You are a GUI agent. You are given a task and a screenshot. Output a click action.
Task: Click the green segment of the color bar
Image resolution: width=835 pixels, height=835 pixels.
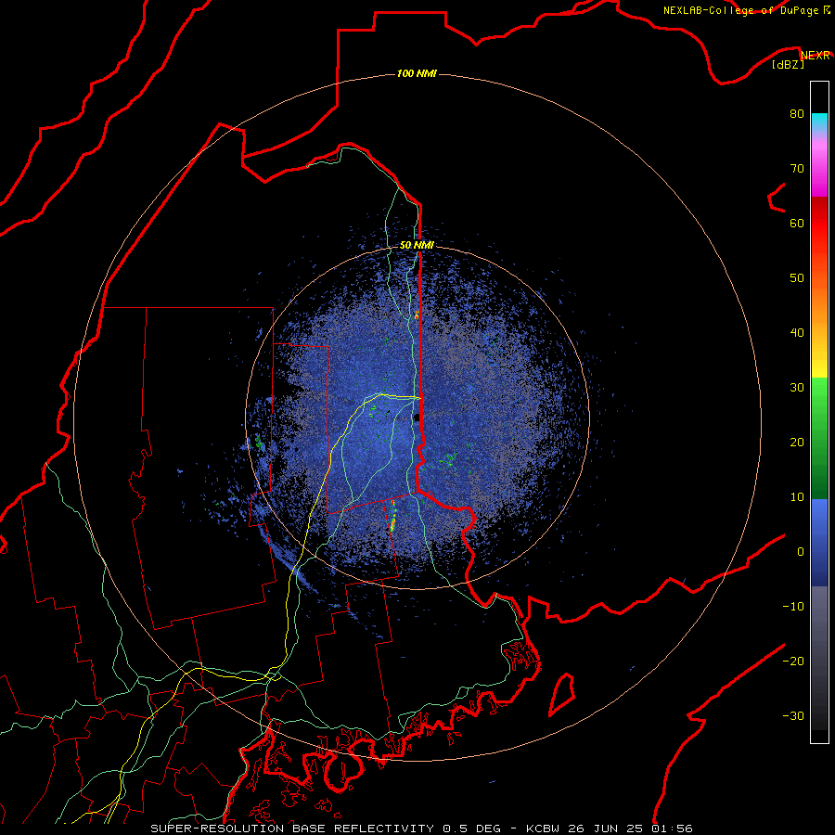pos(819,438)
